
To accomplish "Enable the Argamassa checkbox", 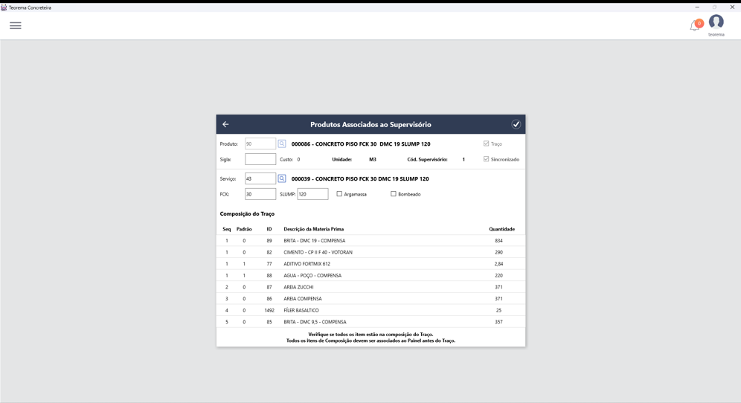I will [339, 194].
